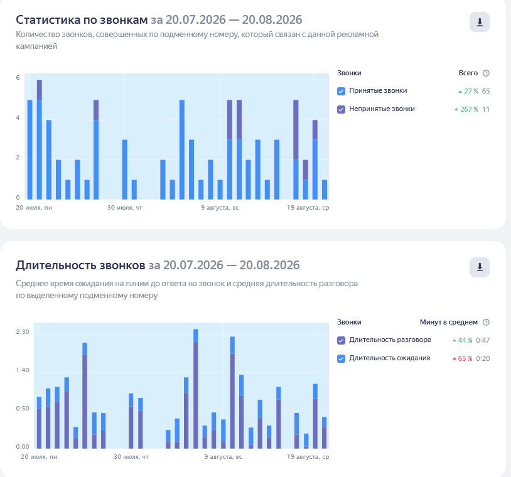Click the 2:30 axis value in duration chart

23,332
